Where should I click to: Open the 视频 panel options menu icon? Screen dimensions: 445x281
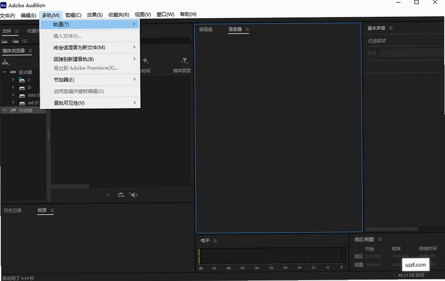(x=52, y=210)
